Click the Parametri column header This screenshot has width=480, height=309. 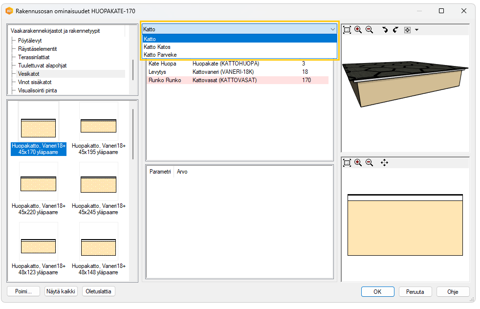(x=160, y=172)
